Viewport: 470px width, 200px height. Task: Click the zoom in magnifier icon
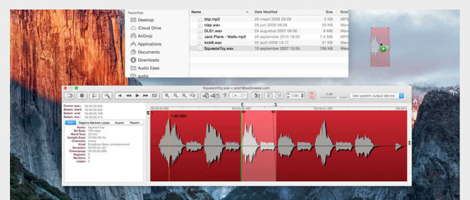pos(167,96)
